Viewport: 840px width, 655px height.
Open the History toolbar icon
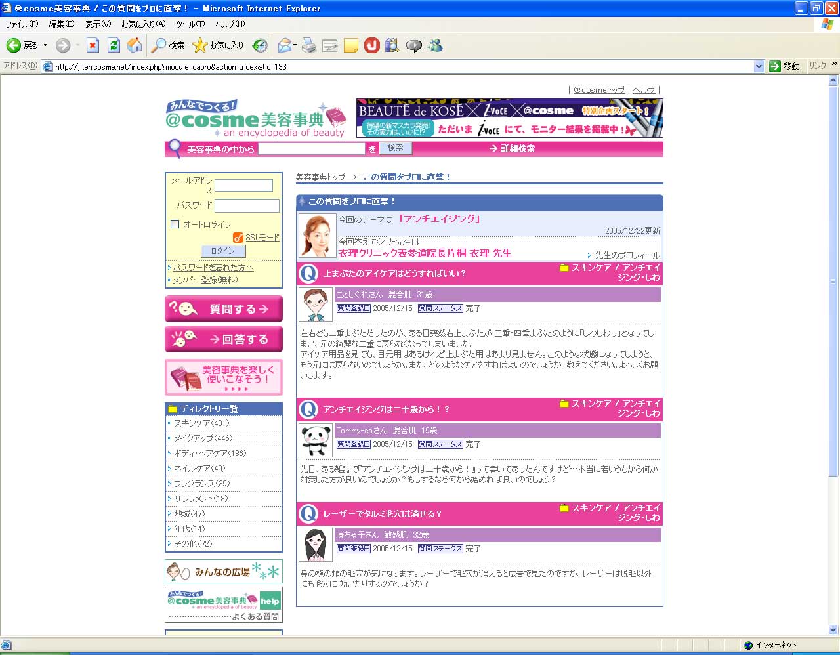(260, 45)
